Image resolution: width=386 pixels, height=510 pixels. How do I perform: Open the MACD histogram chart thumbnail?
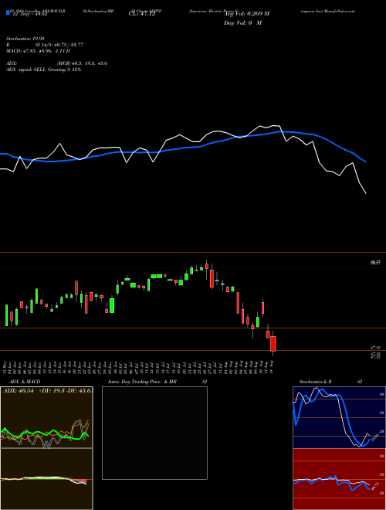pyautogui.click(x=46, y=479)
